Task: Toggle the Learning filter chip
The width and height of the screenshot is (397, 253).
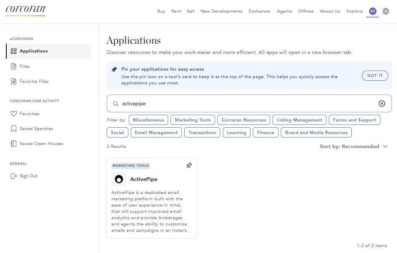Action: [x=236, y=132]
